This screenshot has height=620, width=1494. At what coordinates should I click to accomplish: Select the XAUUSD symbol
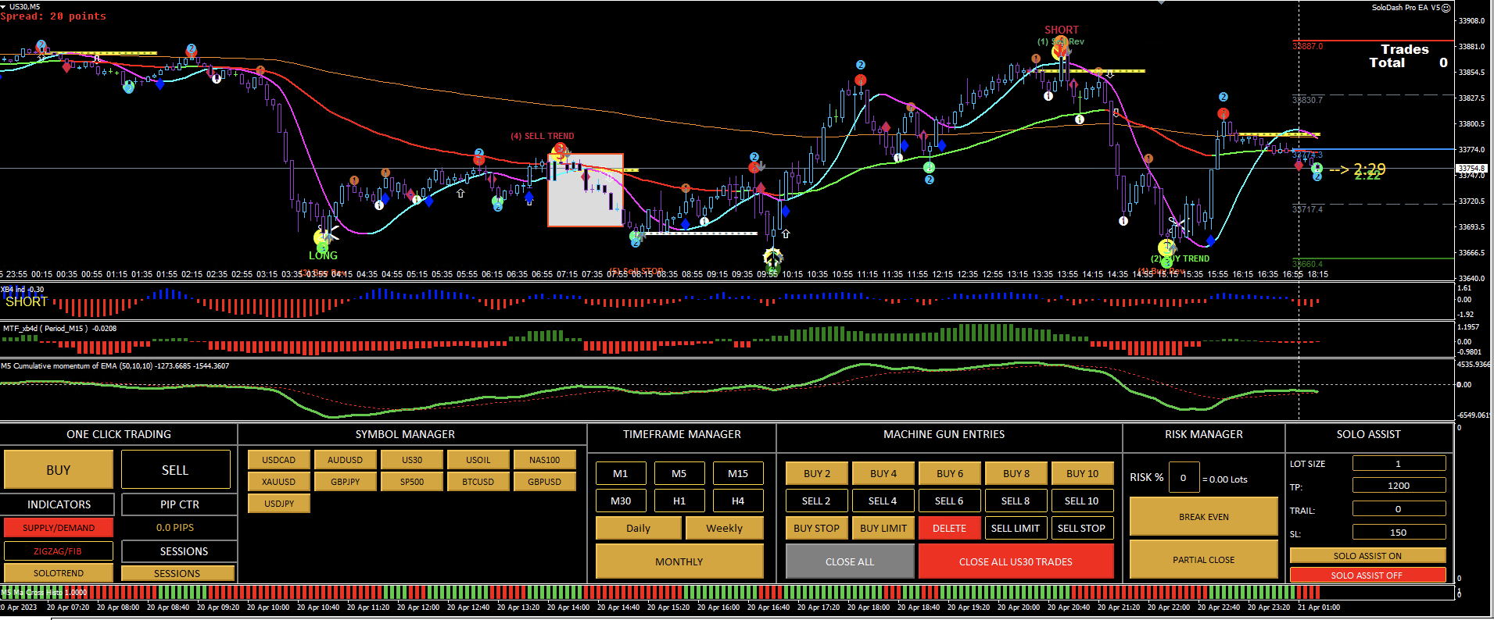click(x=279, y=482)
